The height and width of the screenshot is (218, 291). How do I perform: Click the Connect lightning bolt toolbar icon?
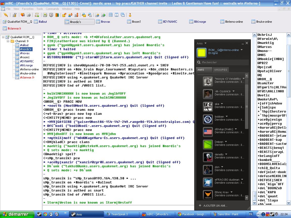[6, 15]
